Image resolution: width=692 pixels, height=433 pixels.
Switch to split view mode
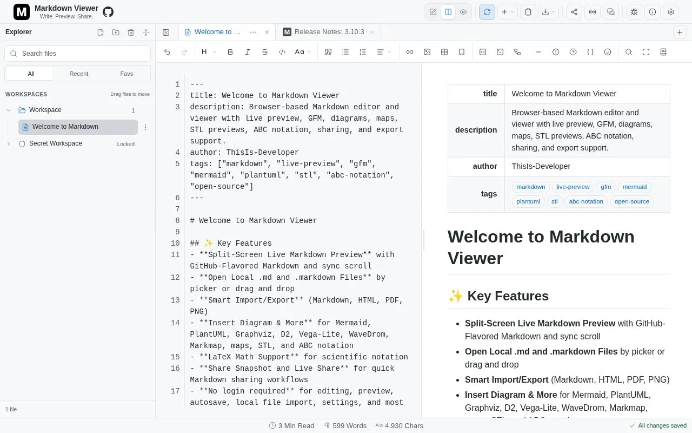[448, 12]
